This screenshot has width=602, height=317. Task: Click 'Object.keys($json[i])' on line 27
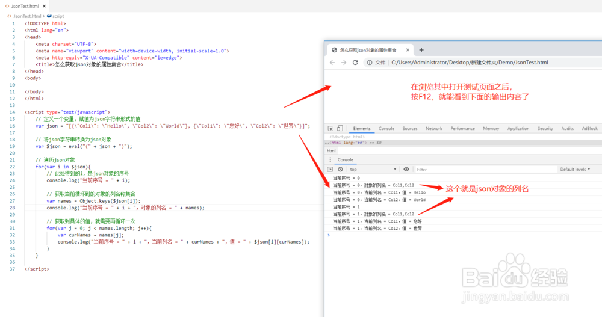point(109,201)
